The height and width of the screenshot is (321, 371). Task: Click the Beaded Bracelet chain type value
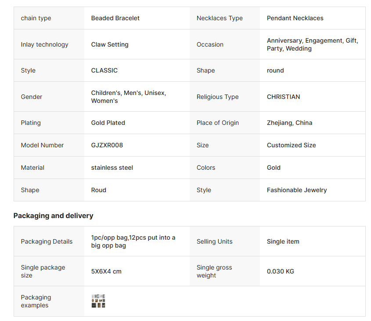coord(115,18)
